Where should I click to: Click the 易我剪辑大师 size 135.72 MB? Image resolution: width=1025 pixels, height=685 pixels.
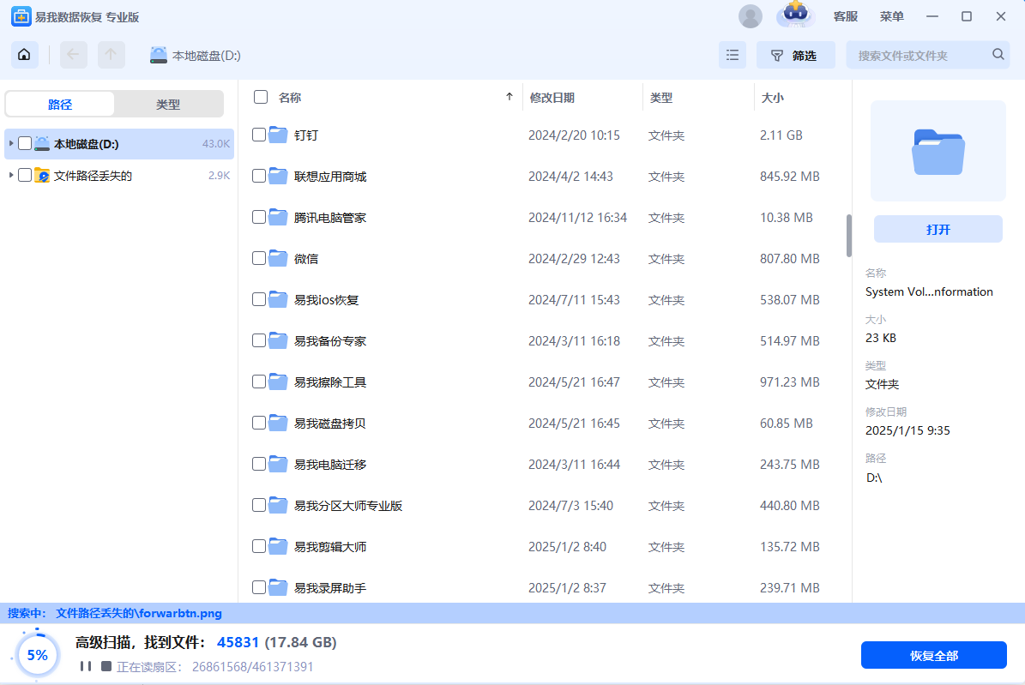790,546
